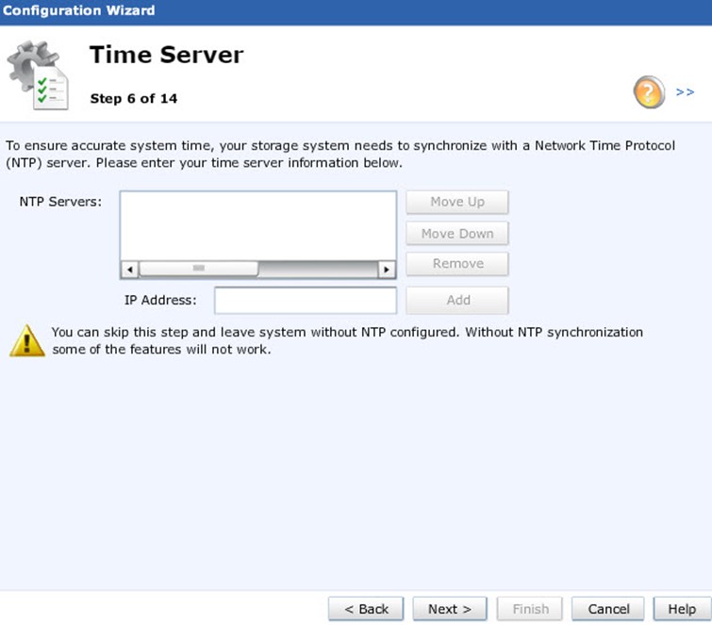Screen dimensions: 712x625
Task: Click the left scroll arrow of the NTP list
Action: point(130,270)
